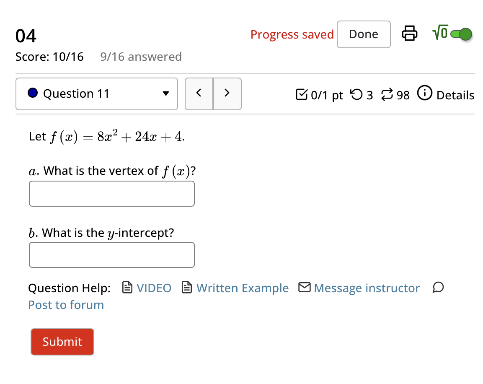Click the points checkbox icon
The image size is (483, 384).
point(301,95)
